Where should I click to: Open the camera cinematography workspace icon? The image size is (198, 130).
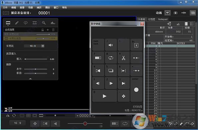pyautogui.click(x=175, y=13)
